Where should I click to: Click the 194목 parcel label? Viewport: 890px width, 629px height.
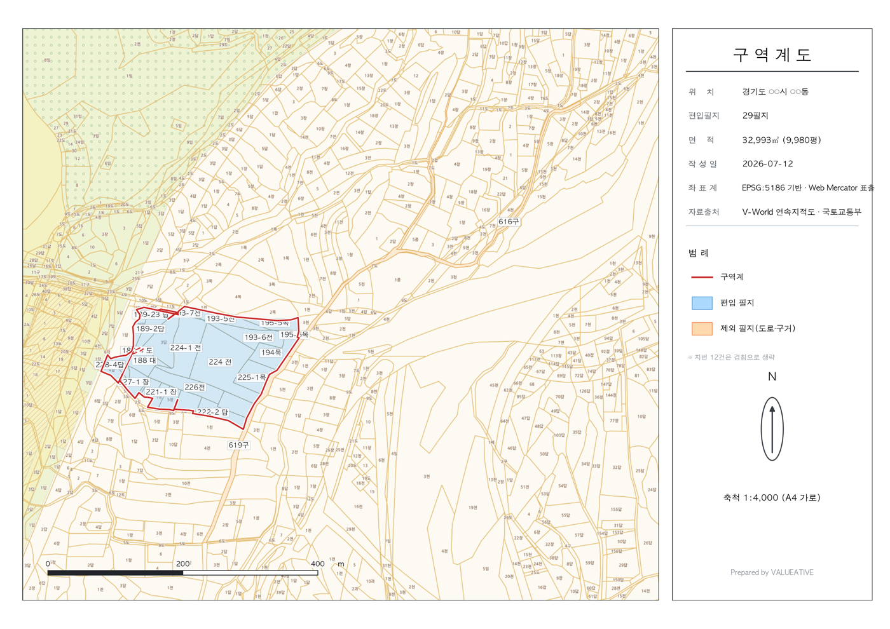tap(271, 353)
